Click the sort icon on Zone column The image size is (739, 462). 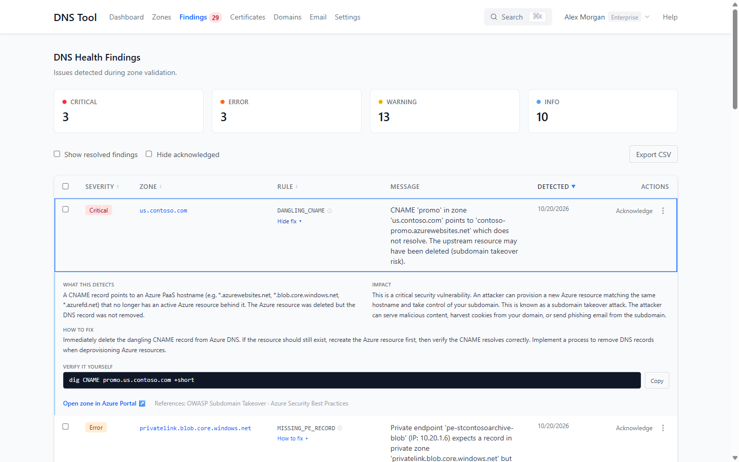coord(160,187)
